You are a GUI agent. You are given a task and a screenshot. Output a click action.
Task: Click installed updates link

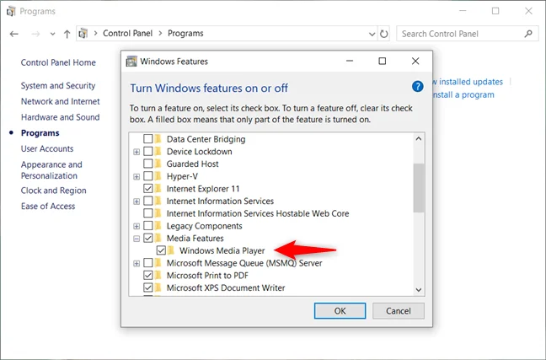pyautogui.click(x=468, y=82)
